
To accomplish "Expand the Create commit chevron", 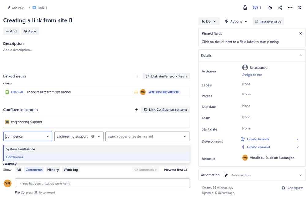I will point(298,147).
